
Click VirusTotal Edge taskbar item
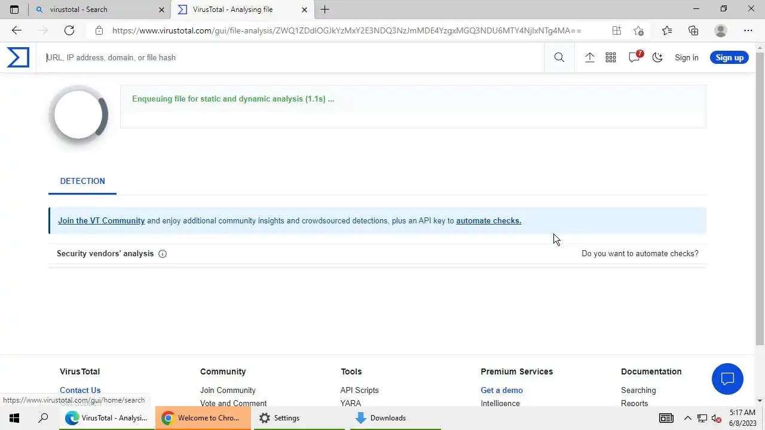click(x=106, y=418)
